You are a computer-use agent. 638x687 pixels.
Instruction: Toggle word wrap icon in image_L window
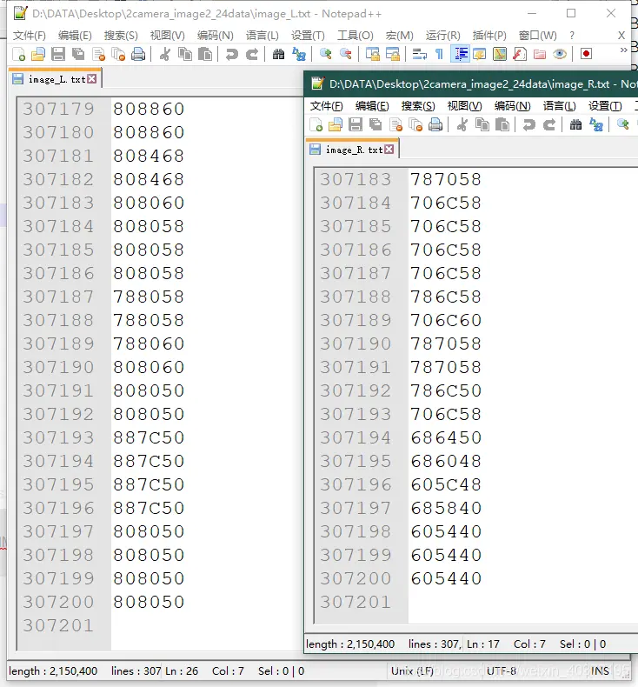(x=419, y=54)
